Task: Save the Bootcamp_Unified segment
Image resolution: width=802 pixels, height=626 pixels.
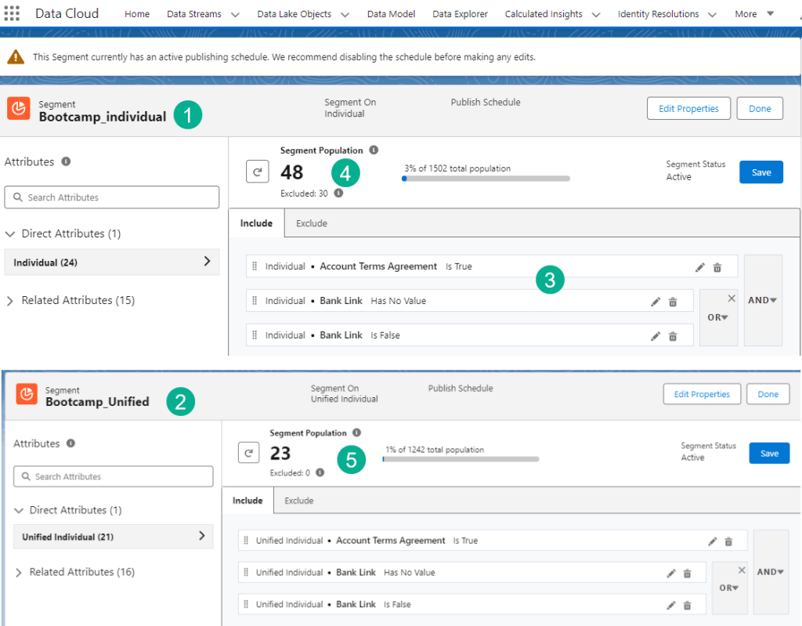Action: (769, 453)
